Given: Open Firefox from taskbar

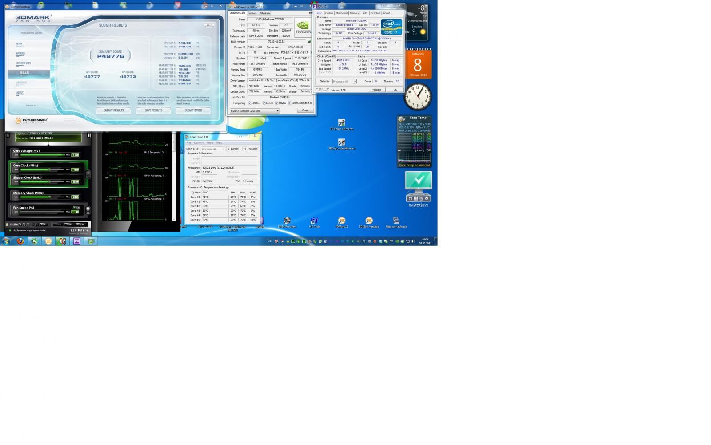Looking at the screenshot, I should (20, 241).
